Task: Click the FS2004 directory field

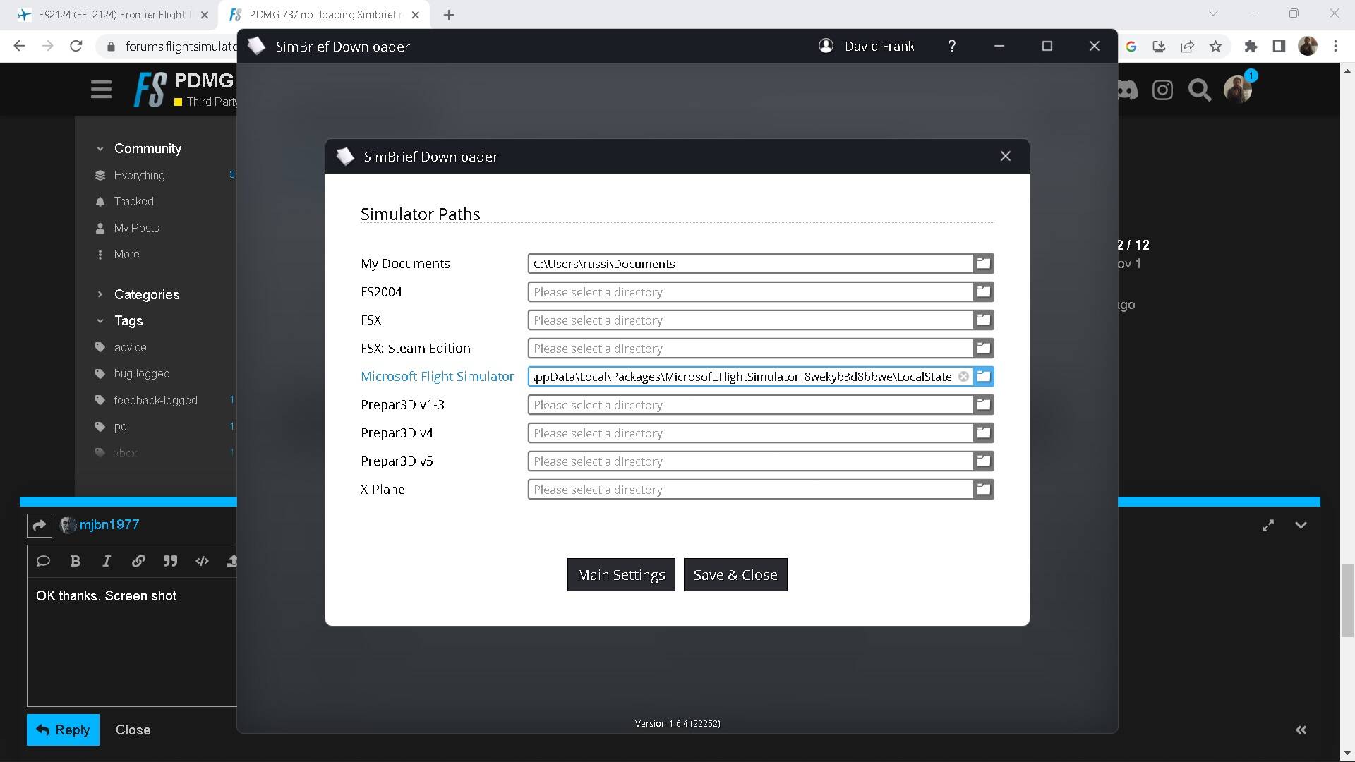Action: [750, 291]
